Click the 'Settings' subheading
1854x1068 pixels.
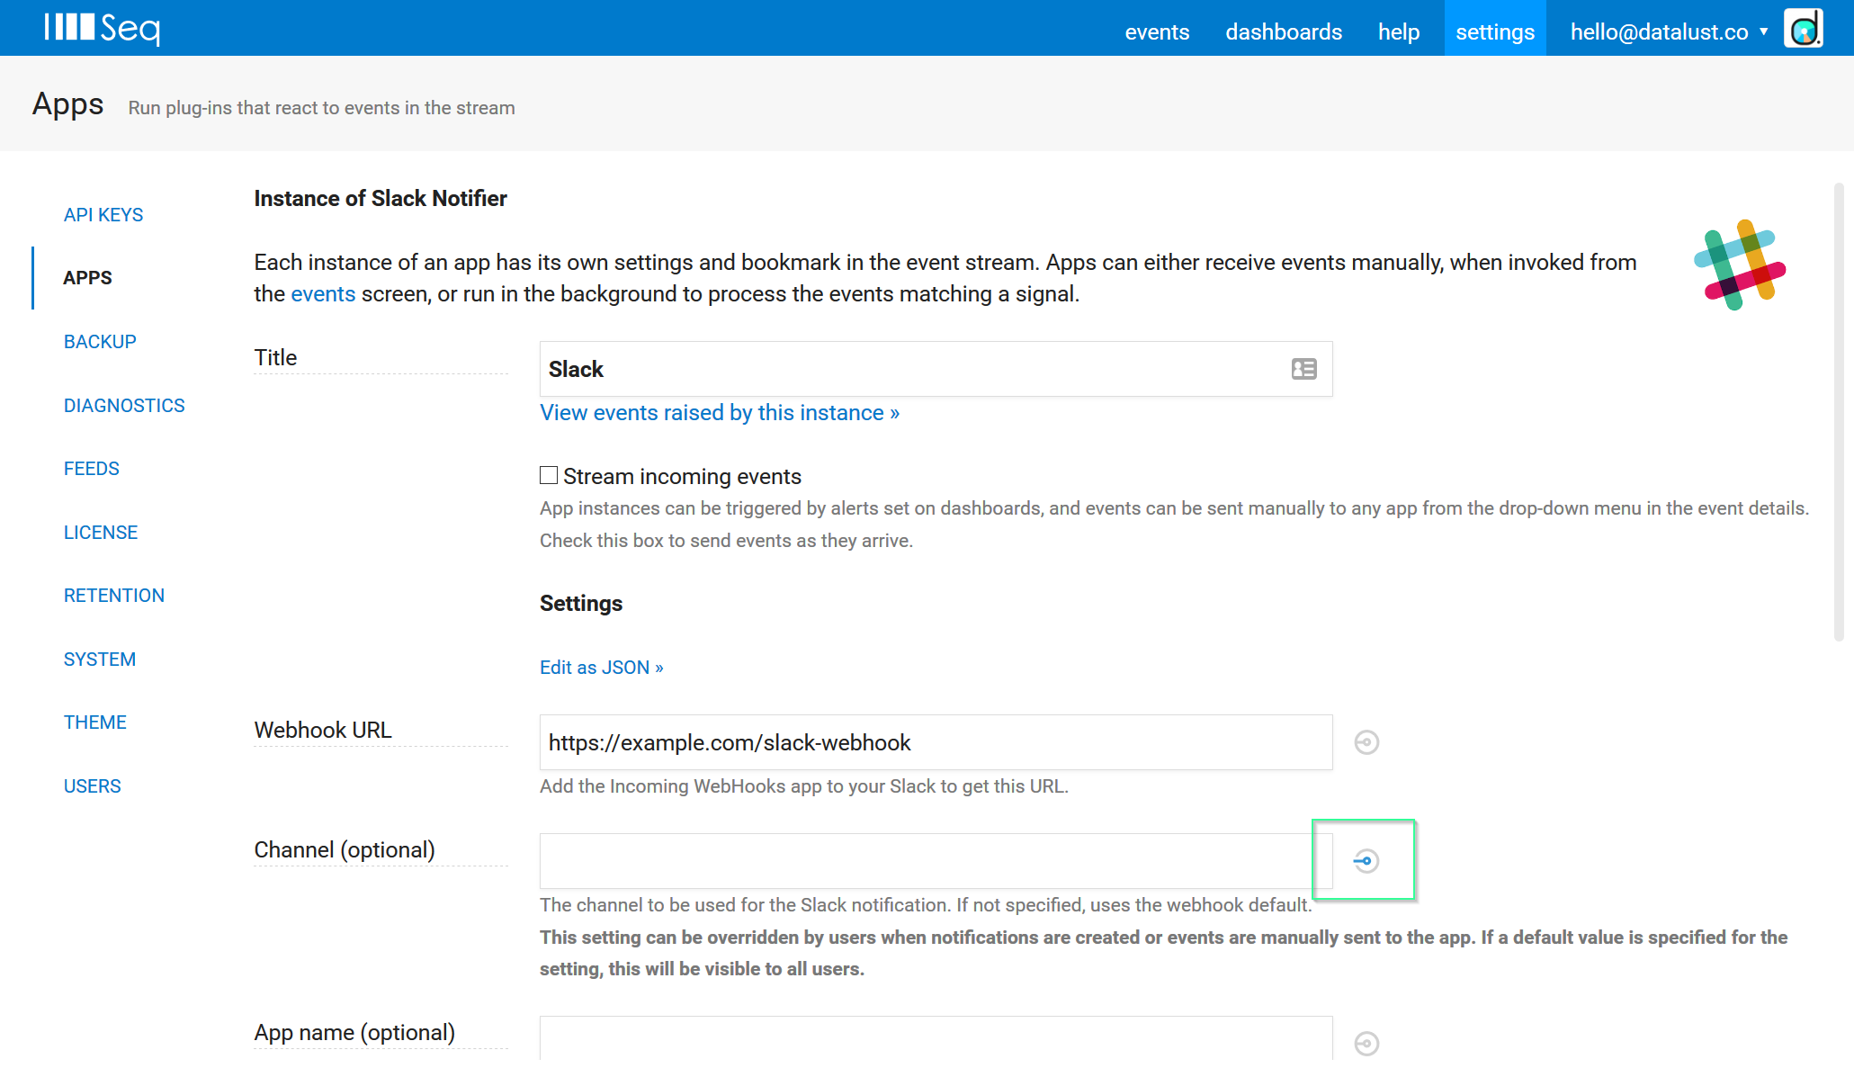click(581, 604)
